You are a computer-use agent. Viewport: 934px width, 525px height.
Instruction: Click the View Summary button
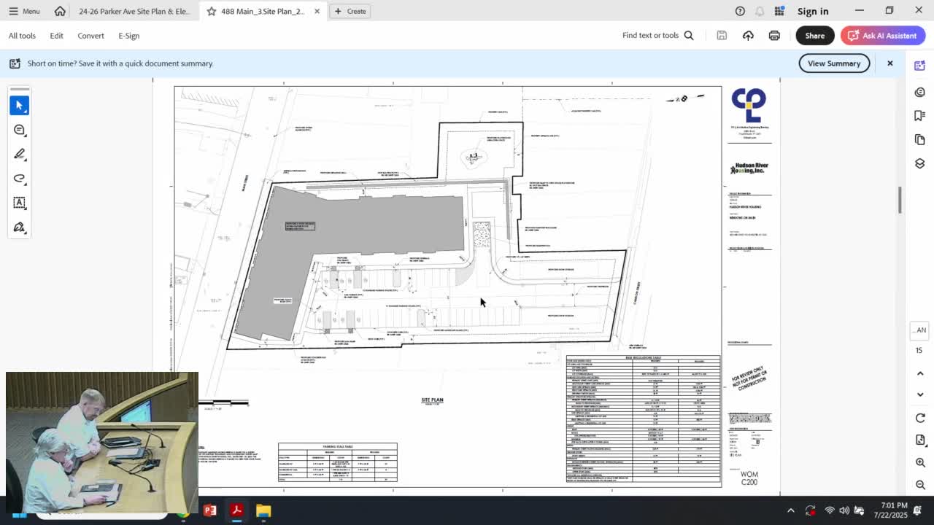coord(833,63)
